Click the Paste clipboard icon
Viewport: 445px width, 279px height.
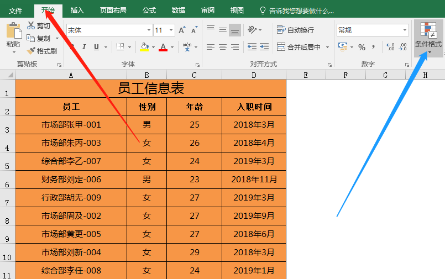13,30
